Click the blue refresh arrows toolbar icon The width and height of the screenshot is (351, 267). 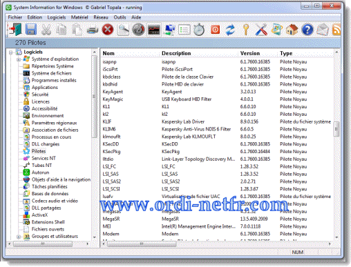click(x=230, y=30)
